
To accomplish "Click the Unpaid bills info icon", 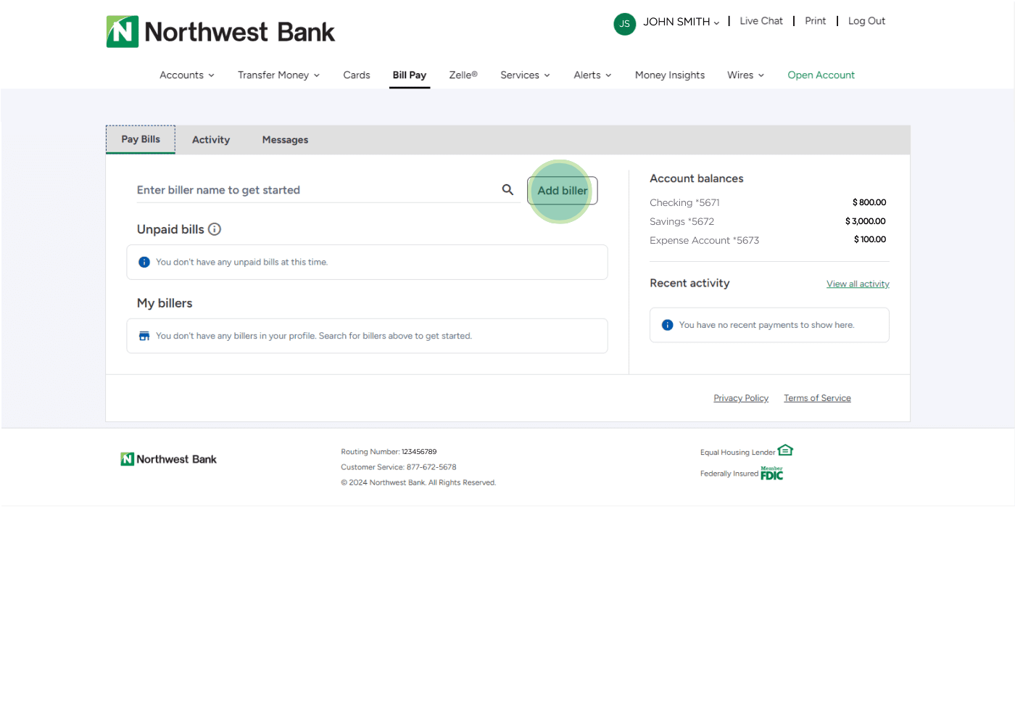I will tap(215, 229).
